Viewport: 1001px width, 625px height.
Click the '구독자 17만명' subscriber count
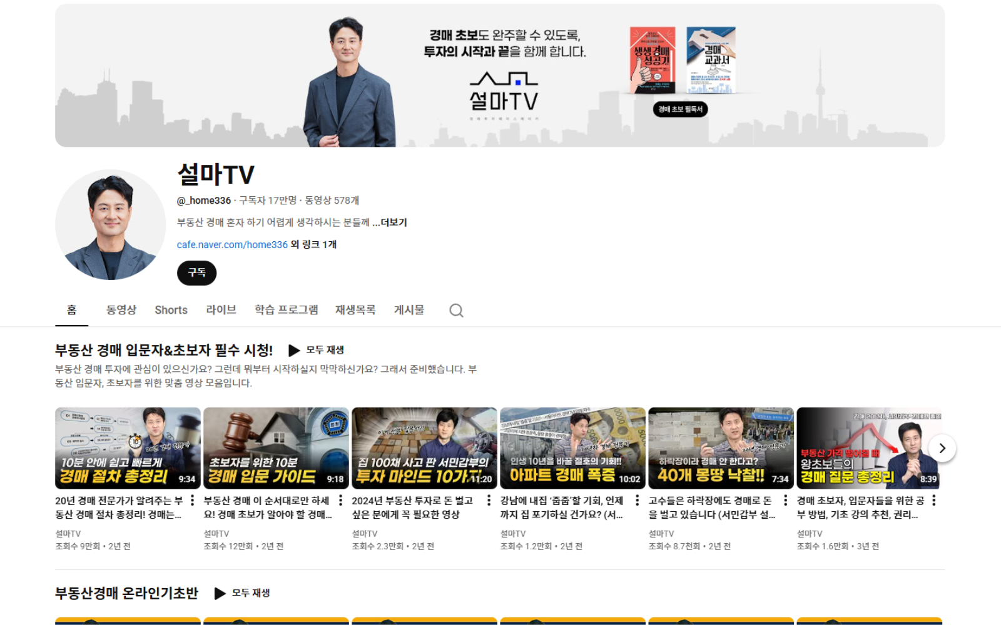268,201
